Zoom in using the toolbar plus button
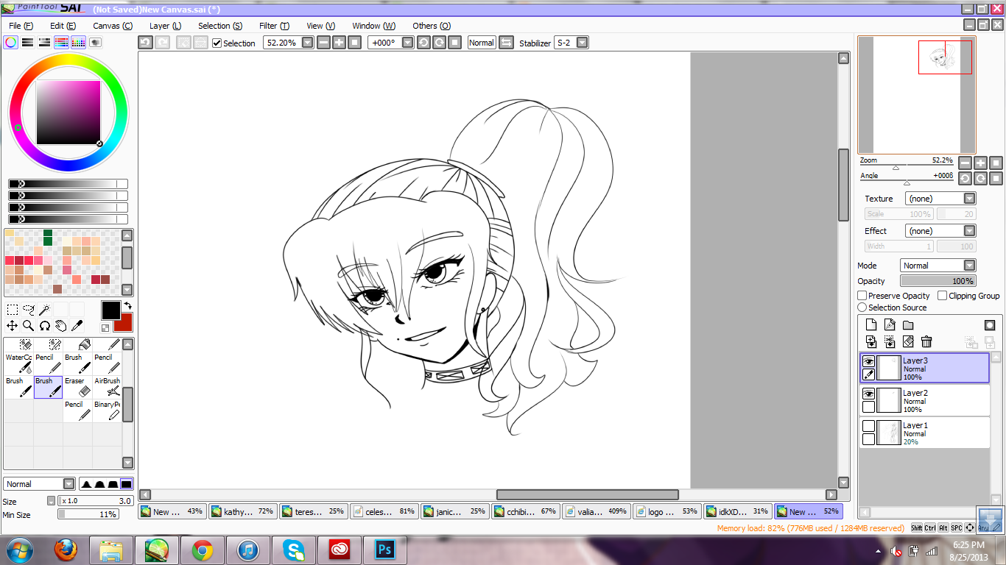This screenshot has height=565, width=1006. tap(339, 43)
